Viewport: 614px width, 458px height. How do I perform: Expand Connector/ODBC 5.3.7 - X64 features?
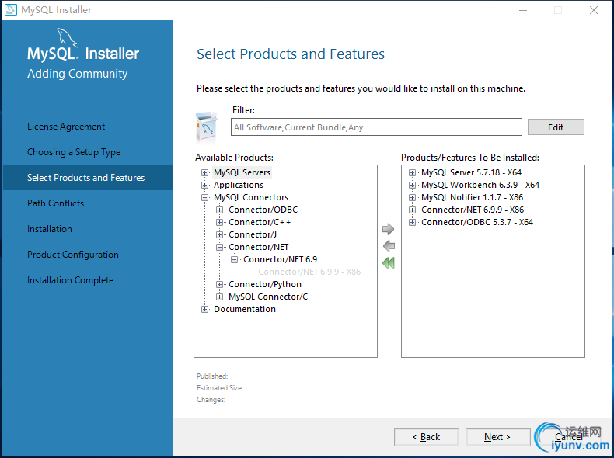coord(412,223)
